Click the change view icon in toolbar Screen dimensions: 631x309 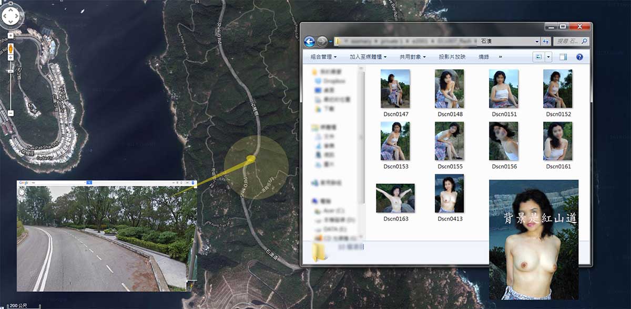[x=538, y=57]
